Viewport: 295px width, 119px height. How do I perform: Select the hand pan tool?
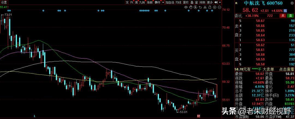tap(191, 7)
